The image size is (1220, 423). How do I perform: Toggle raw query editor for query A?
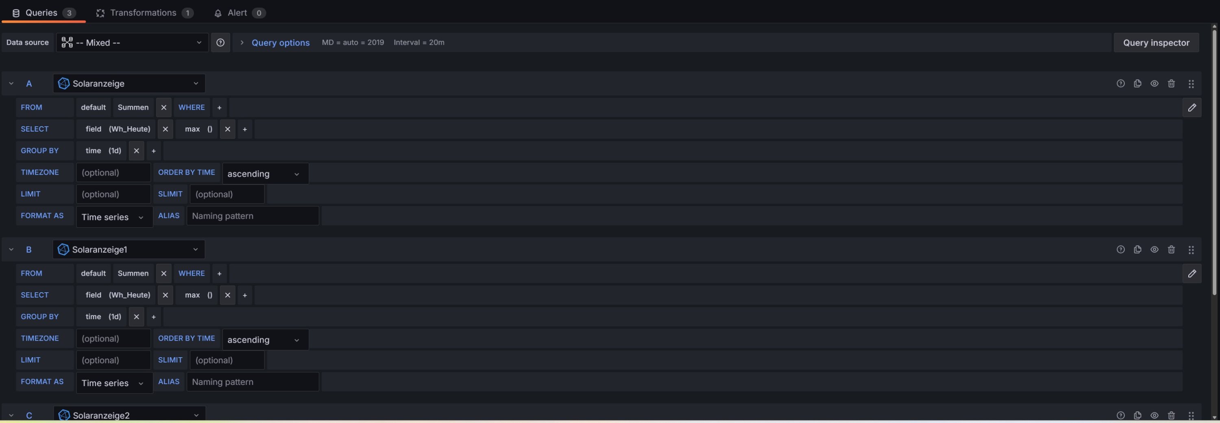tap(1192, 108)
